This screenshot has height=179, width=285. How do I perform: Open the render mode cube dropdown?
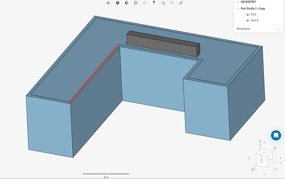tap(109, 3)
